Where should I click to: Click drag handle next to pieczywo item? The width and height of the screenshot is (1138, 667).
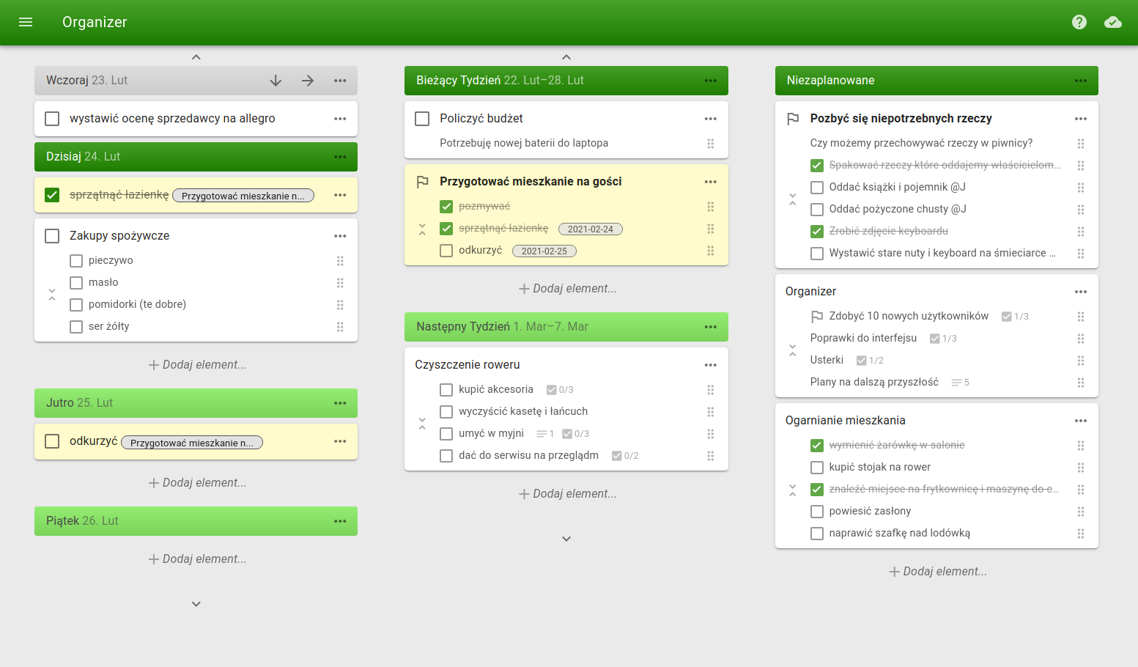pyautogui.click(x=340, y=261)
